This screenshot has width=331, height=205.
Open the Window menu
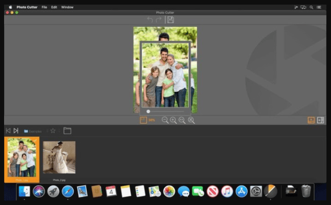click(x=67, y=7)
